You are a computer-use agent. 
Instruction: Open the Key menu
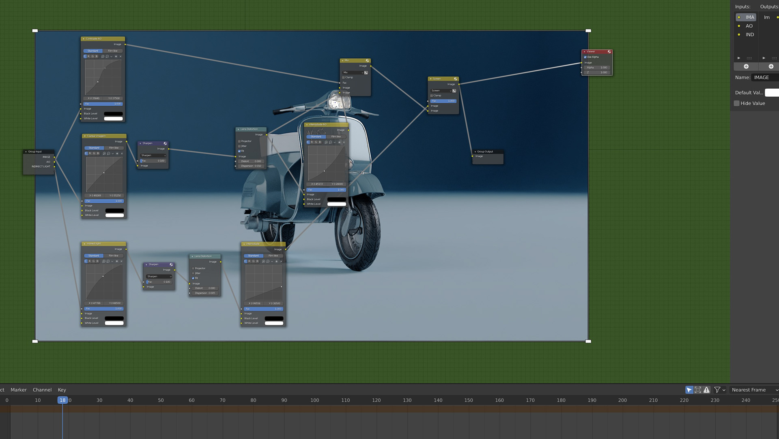click(x=62, y=390)
